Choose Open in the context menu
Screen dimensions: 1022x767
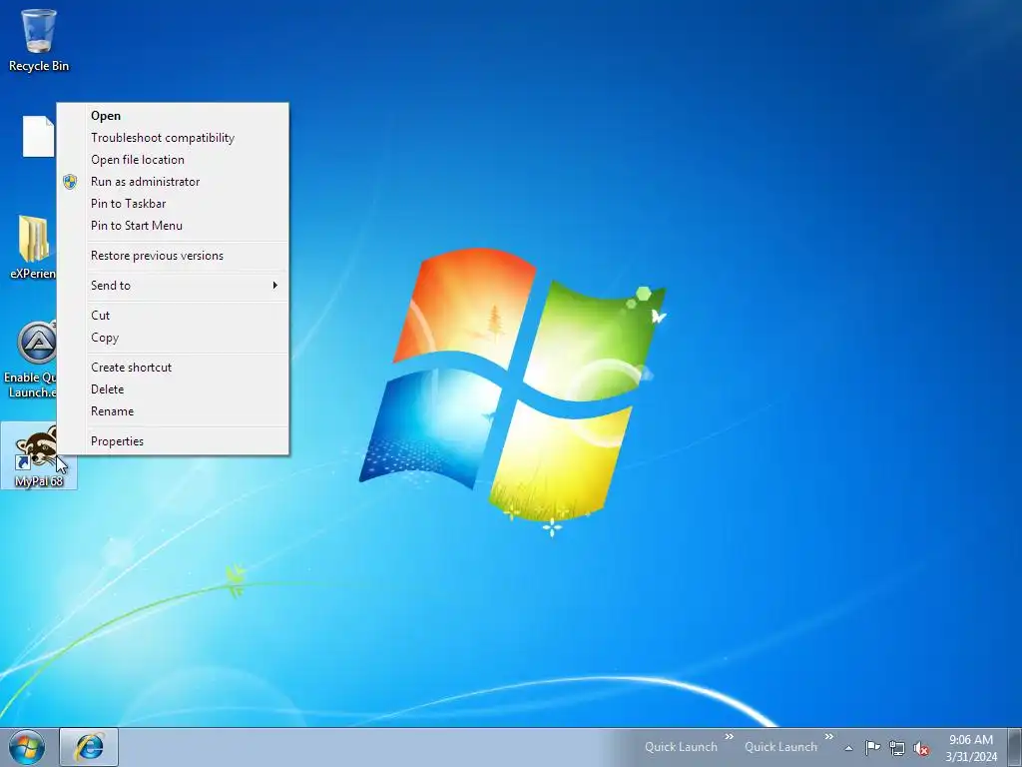coord(173,116)
